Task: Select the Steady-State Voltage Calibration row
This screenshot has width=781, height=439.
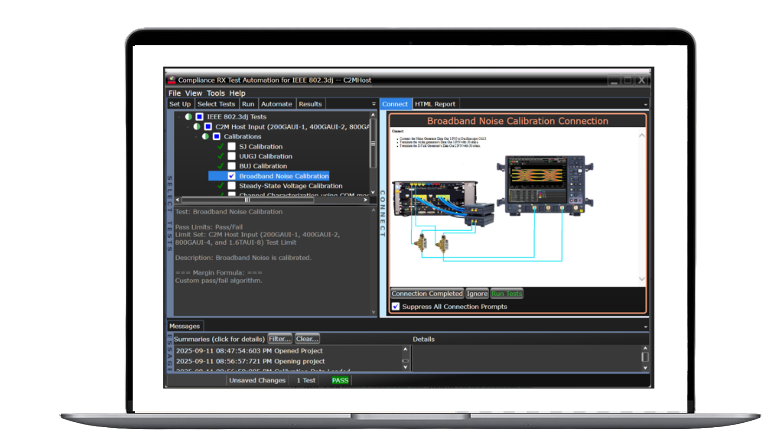Action: click(291, 186)
